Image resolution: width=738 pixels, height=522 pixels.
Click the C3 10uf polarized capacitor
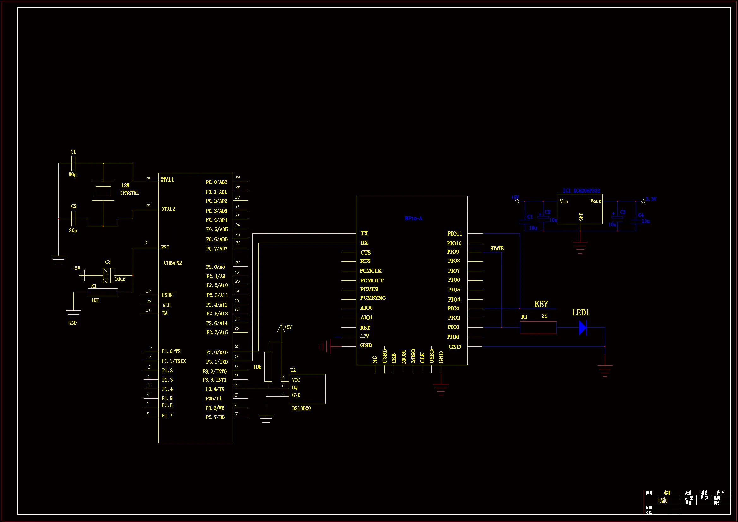tap(109, 275)
